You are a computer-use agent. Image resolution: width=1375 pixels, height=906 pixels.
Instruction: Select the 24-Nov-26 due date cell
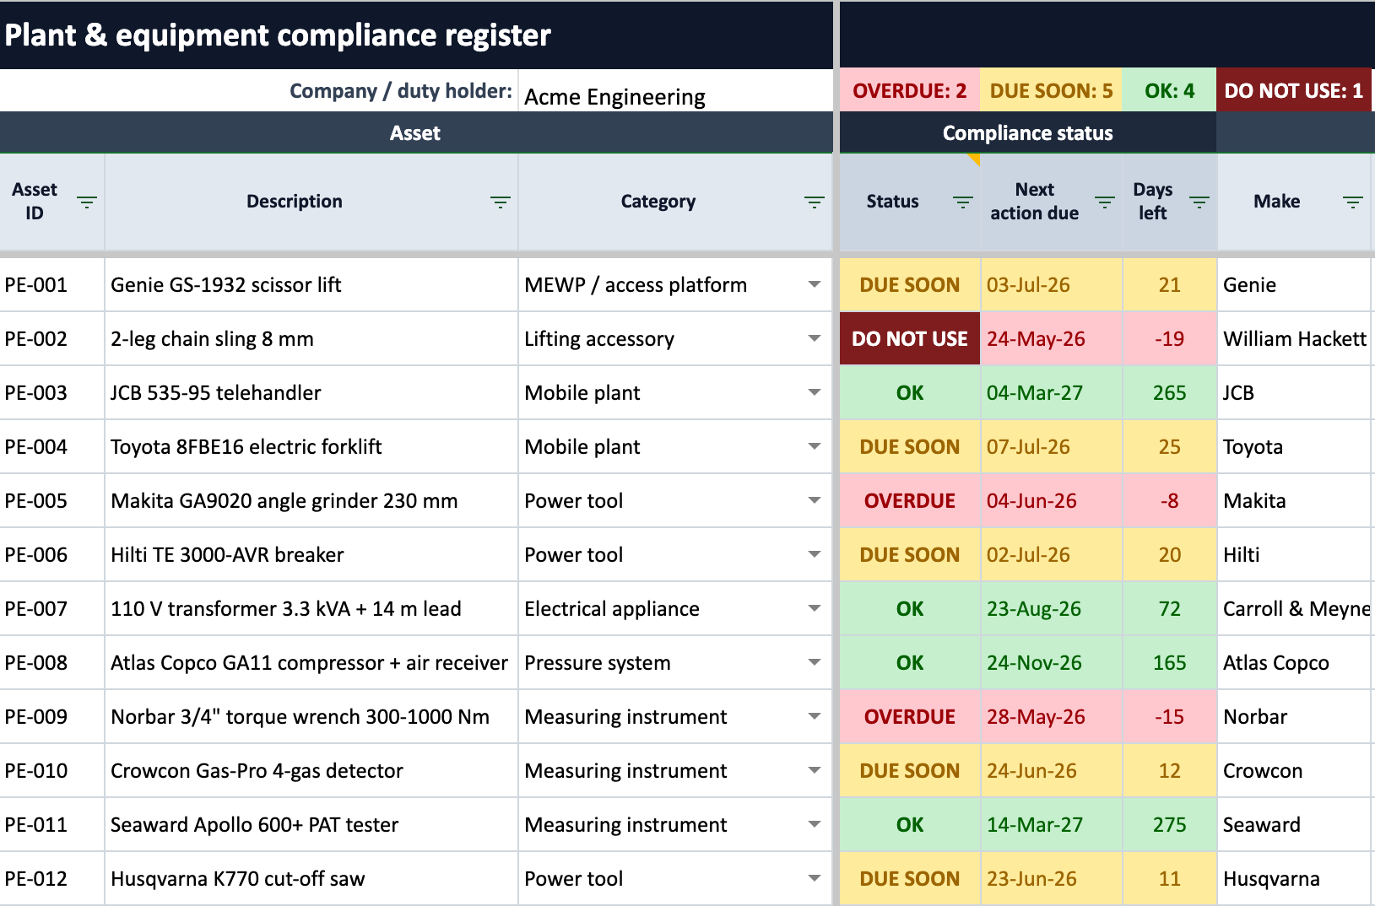pos(1052,663)
